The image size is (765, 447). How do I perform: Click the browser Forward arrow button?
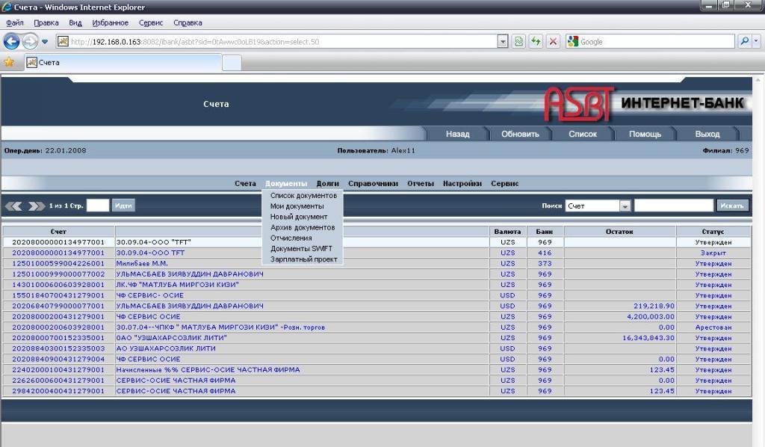click(x=30, y=42)
